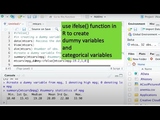Open the Top Level scope dropdown

(24, 69)
